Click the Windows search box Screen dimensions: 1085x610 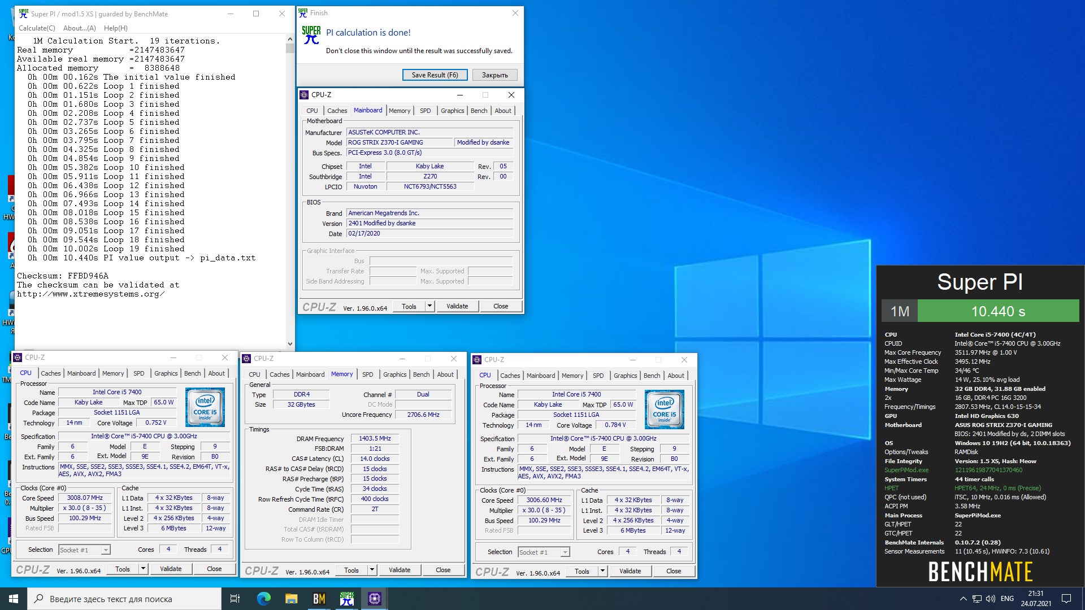click(124, 599)
